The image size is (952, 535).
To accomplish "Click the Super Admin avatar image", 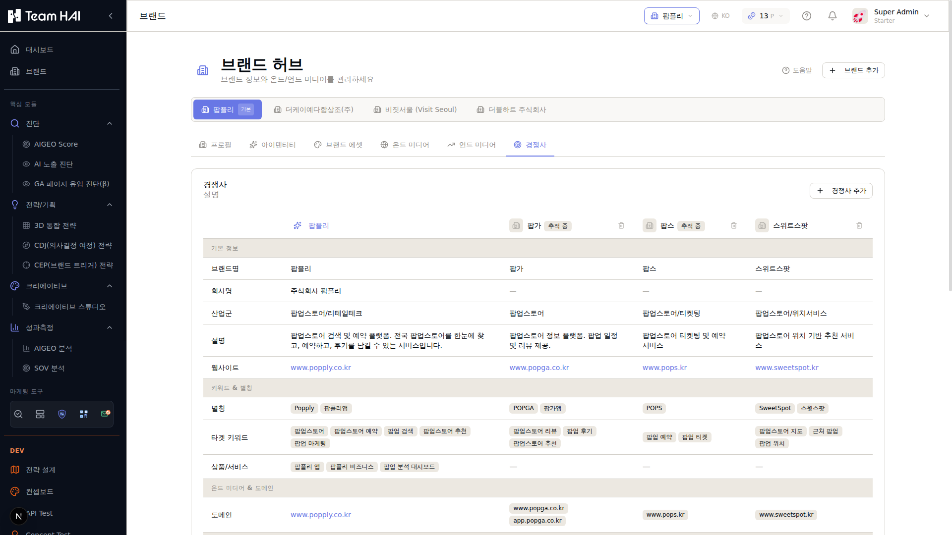I will click(x=860, y=16).
